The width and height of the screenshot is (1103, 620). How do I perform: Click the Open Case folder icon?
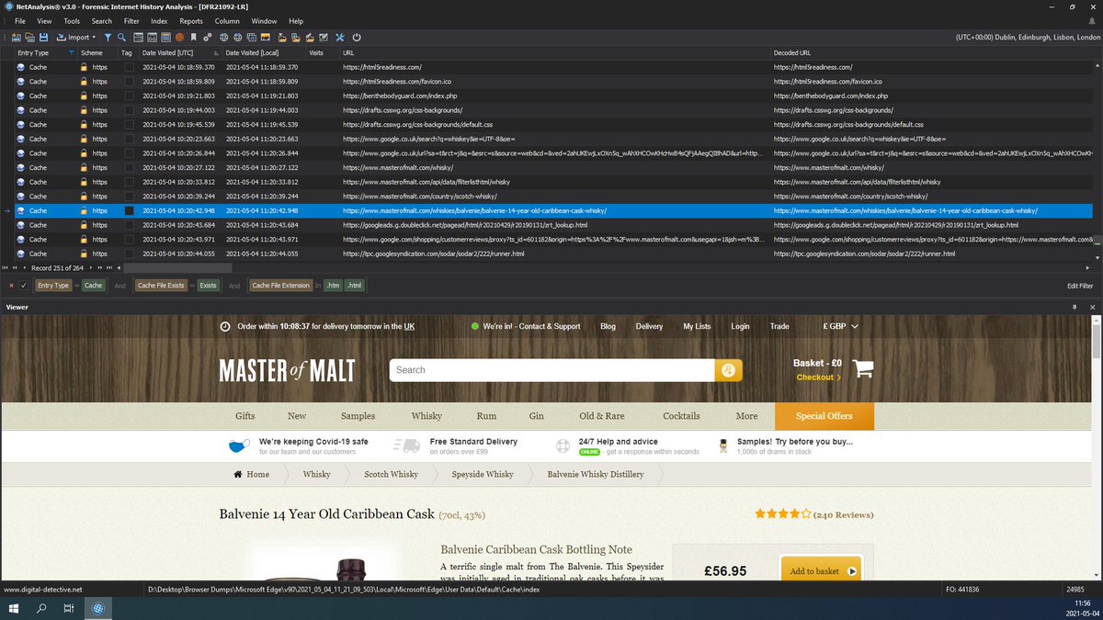[29, 38]
